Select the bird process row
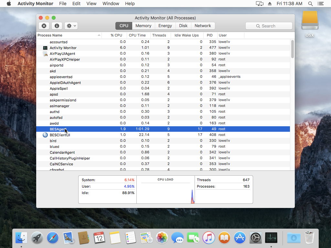The image size is (331, 248). coord(163,140)
